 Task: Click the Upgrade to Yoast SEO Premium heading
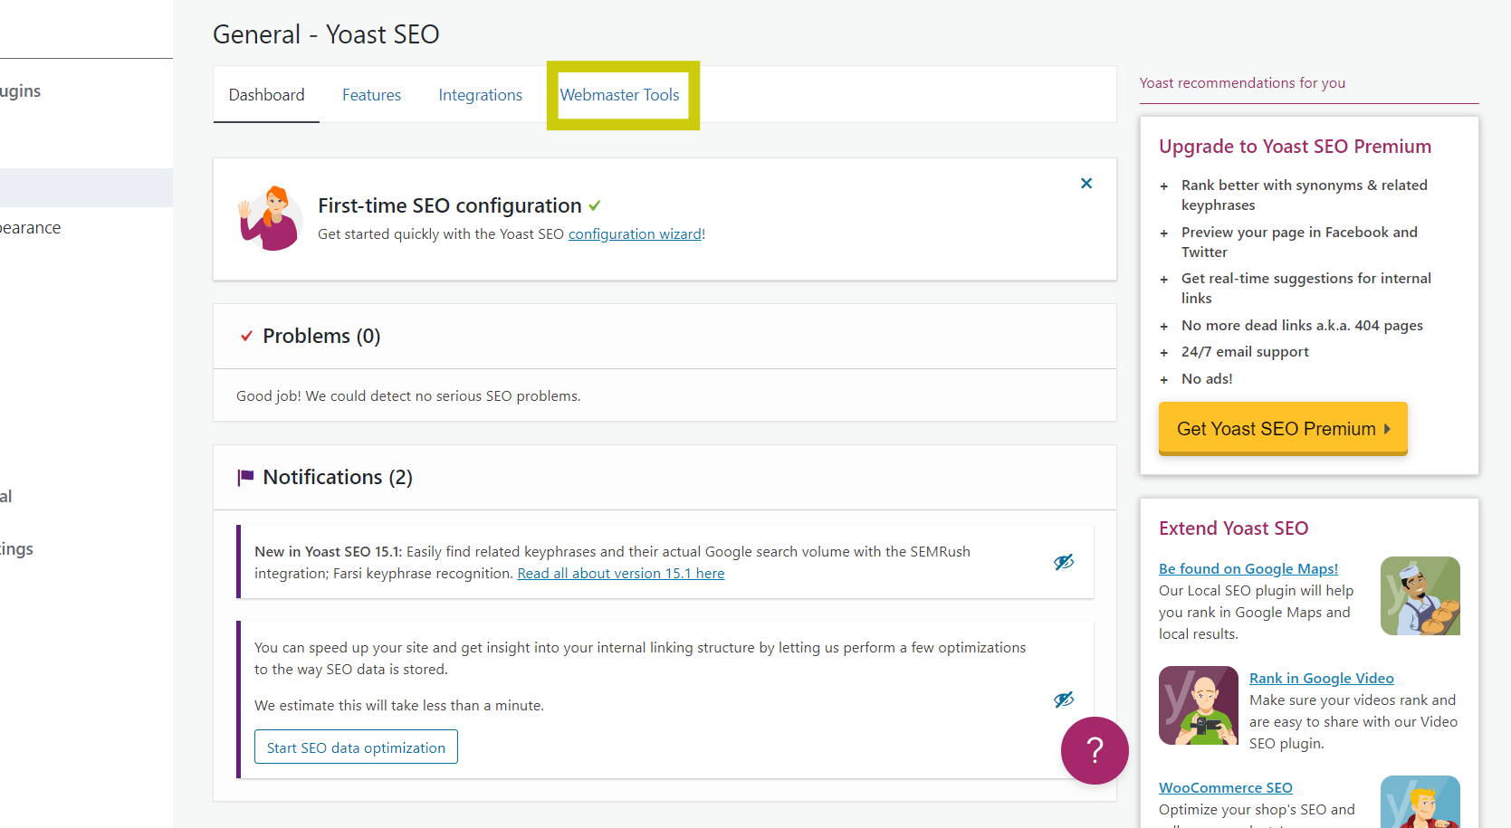[x=1295, y=147]
